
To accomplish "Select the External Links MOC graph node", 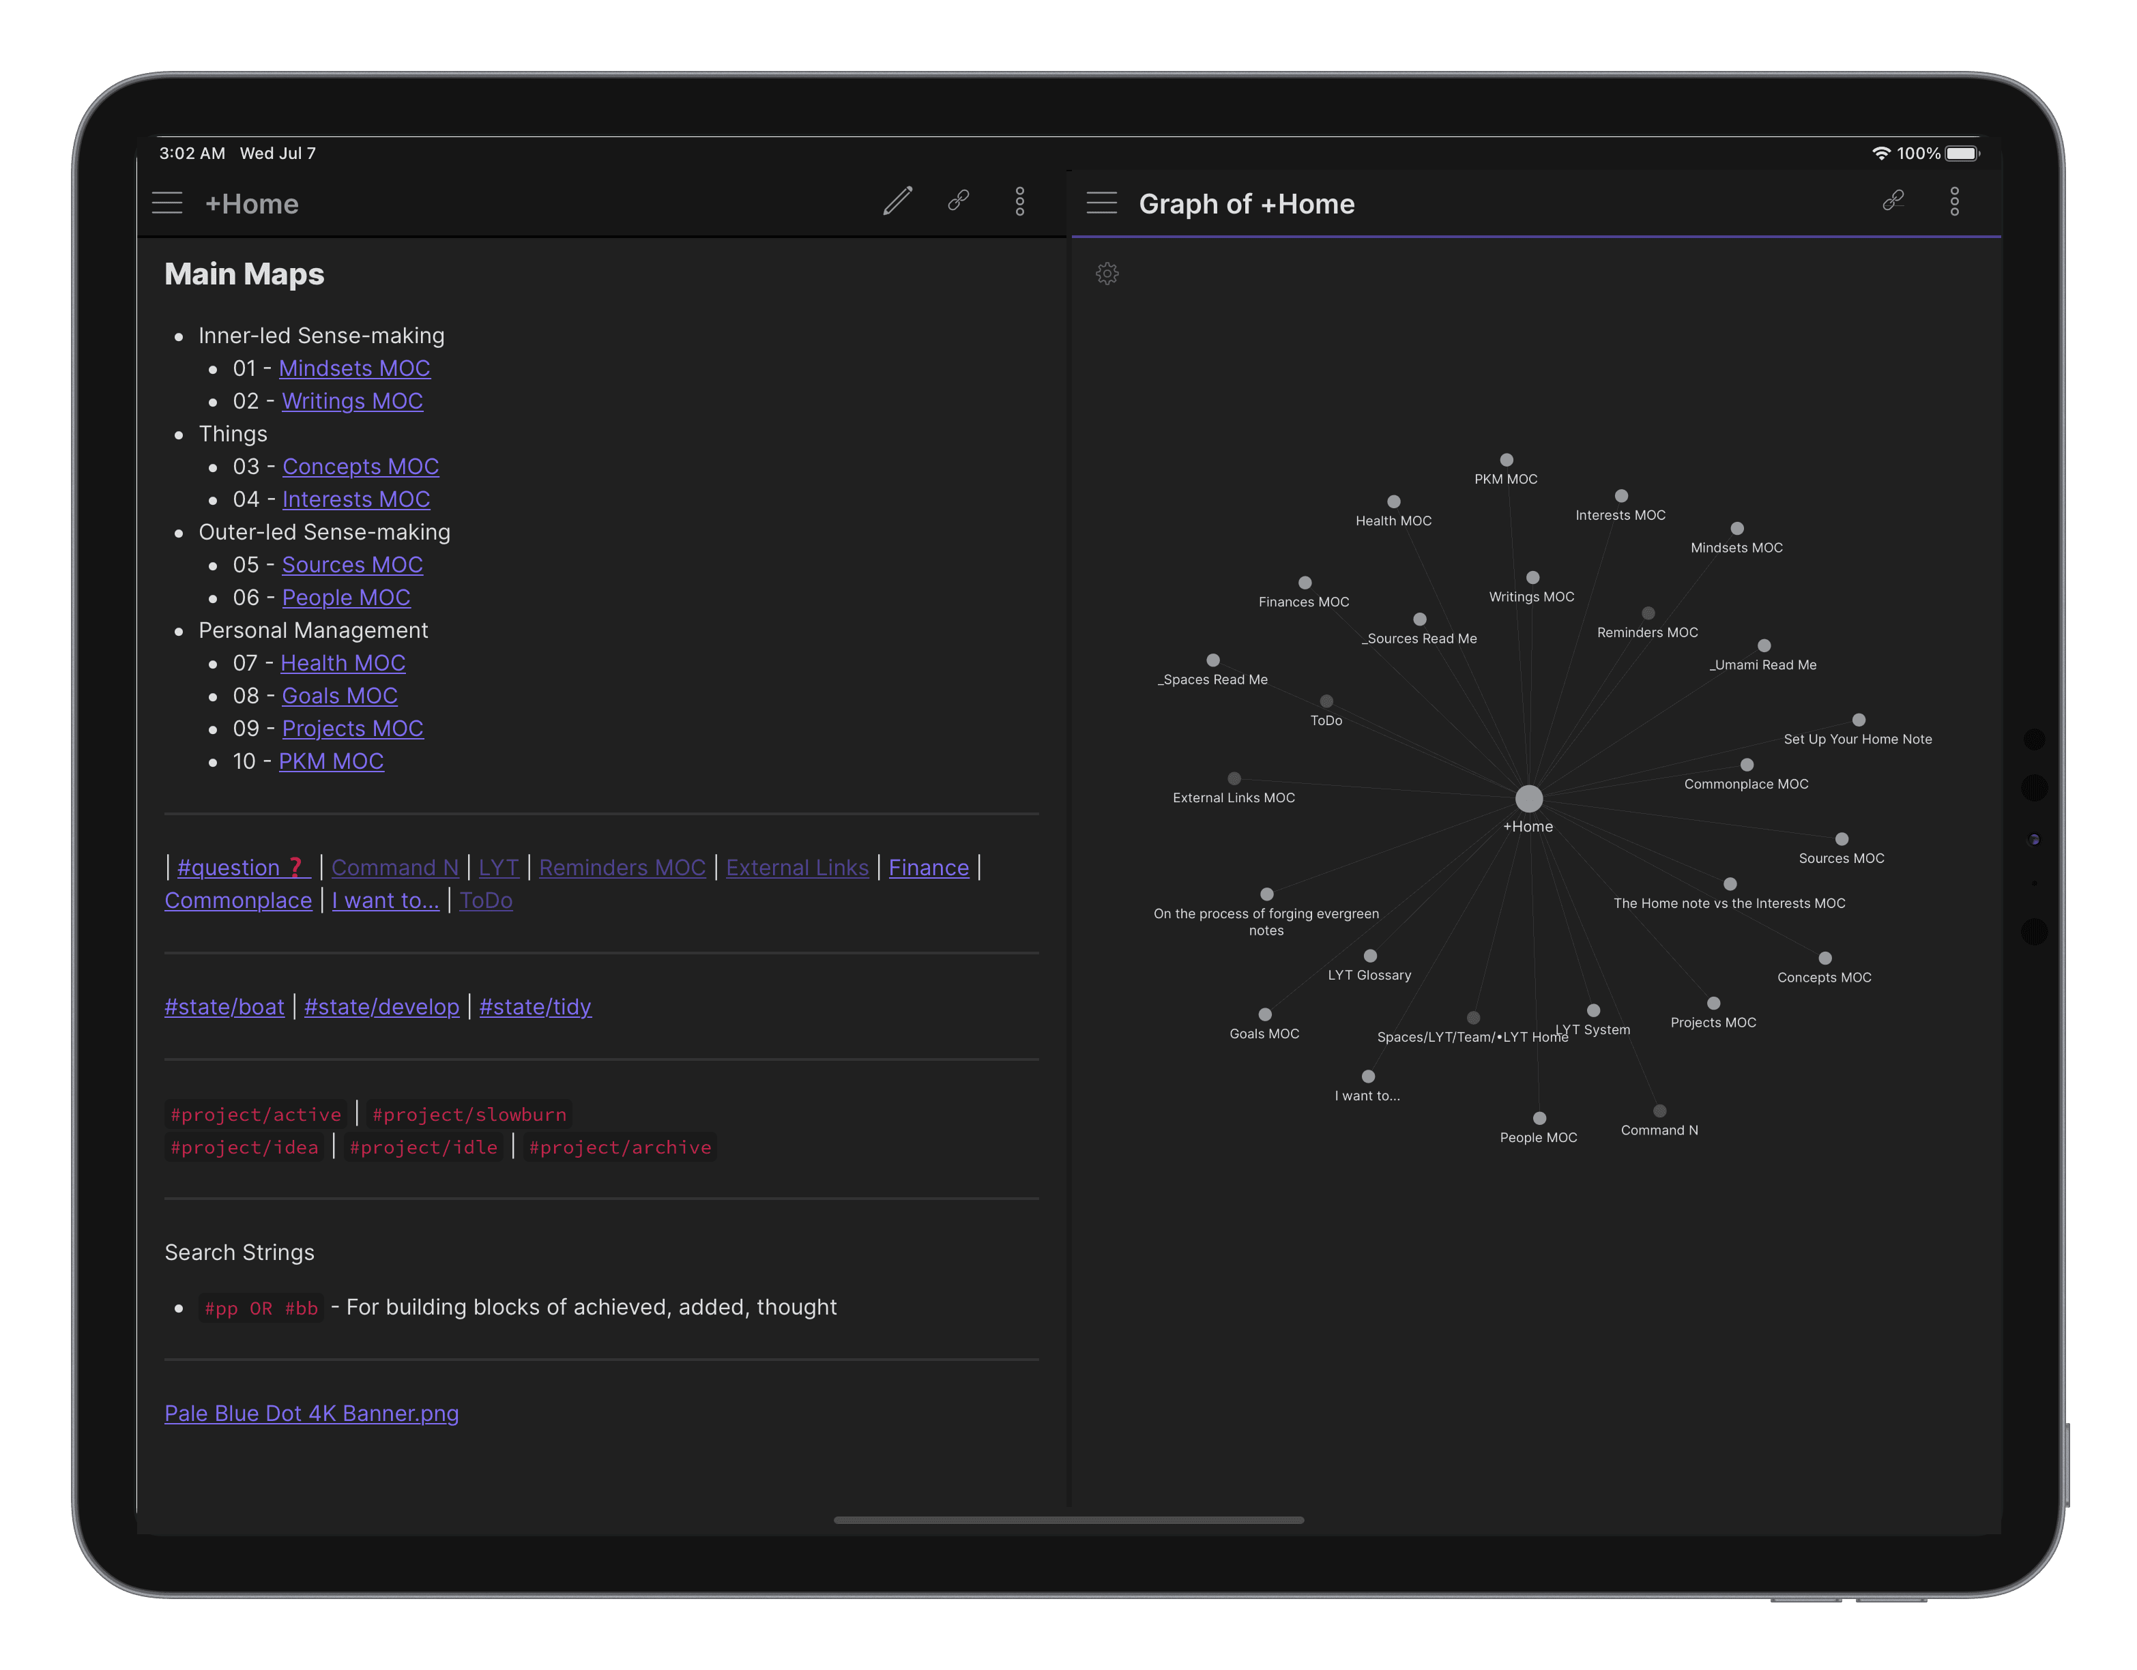I will point(1234,779).
